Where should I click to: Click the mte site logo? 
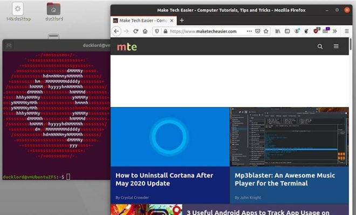pyautogui.click(x=127, y=47)
